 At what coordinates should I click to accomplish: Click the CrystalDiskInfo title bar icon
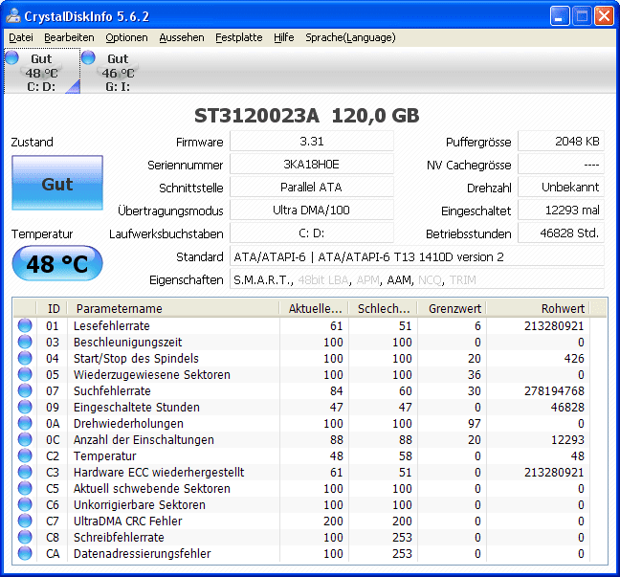coord(13,16)
